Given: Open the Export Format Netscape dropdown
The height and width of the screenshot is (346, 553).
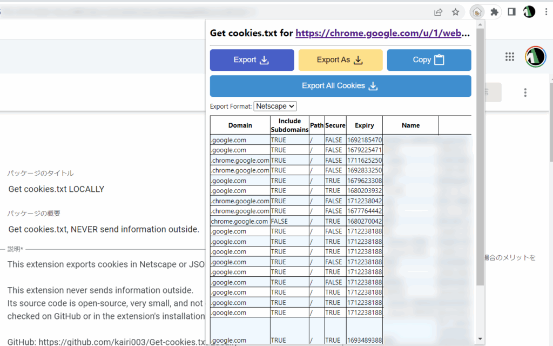Looking at the screenshot, I should click(275, 107).
